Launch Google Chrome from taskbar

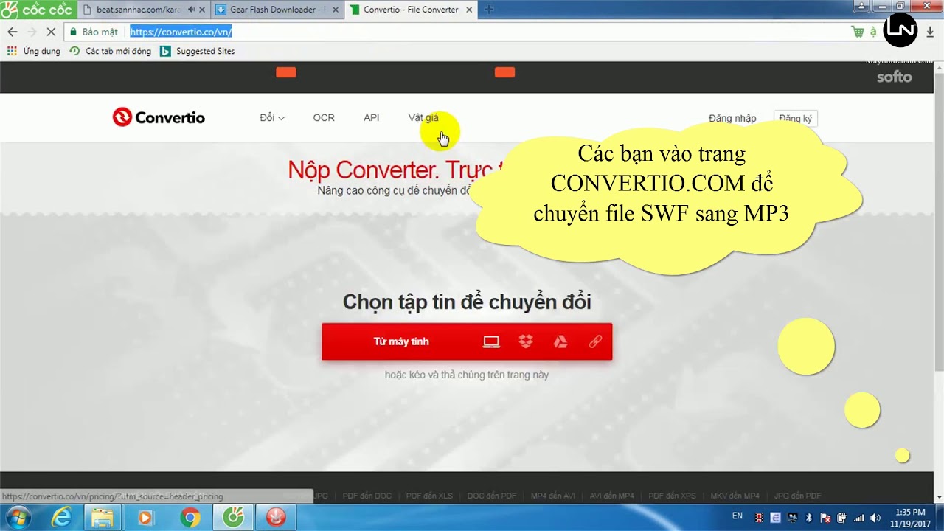pyautogui.click(x=190, y=518)
